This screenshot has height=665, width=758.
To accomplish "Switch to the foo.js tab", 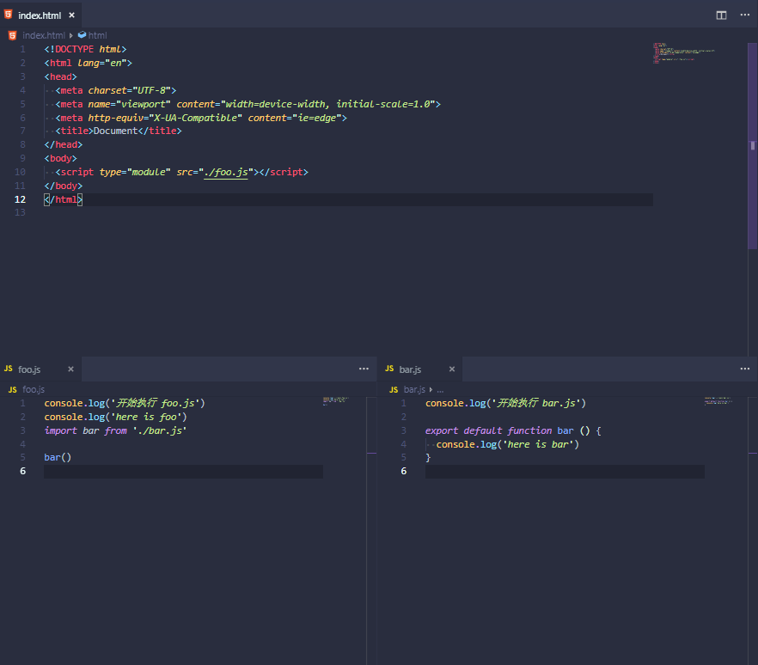I will pos(29,369).
